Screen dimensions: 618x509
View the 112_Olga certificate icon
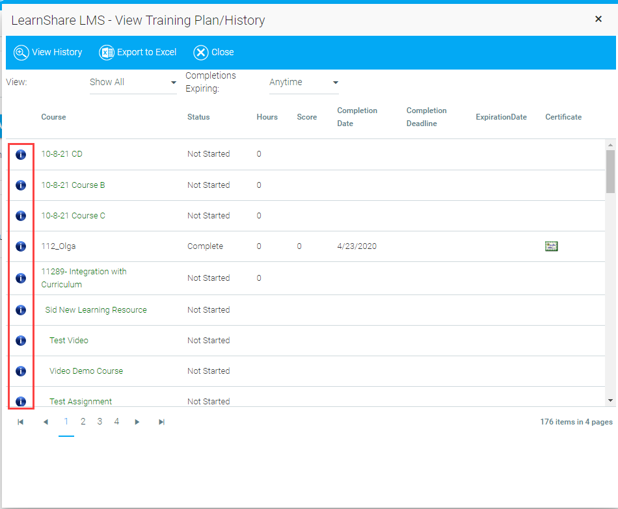[552, 246]
